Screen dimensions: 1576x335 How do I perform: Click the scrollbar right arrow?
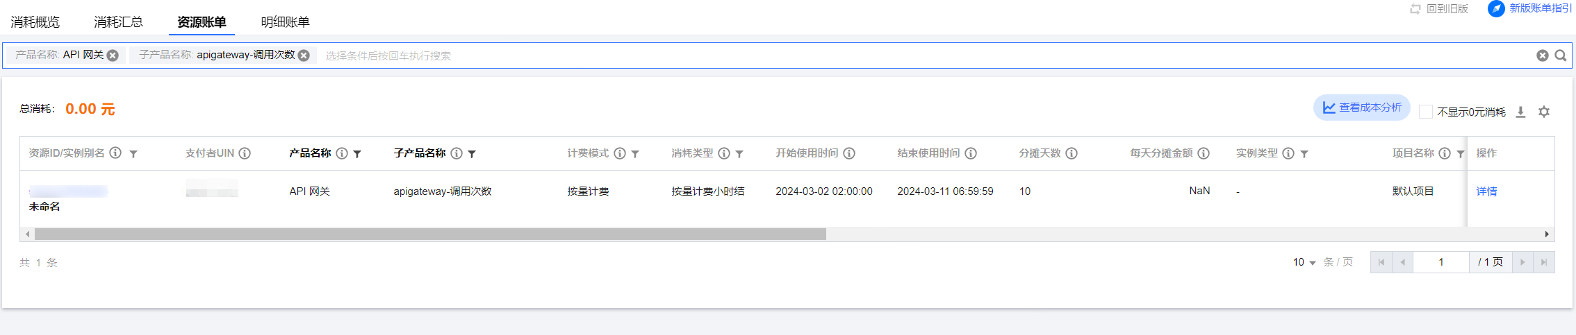(x=1547, y=234)
